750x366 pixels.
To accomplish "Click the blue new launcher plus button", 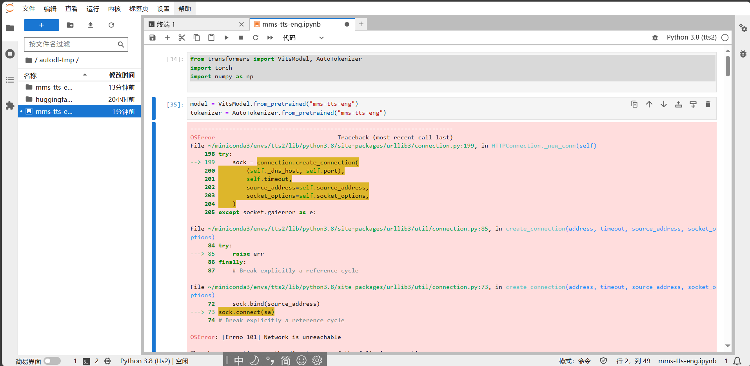I will point(42,25).
